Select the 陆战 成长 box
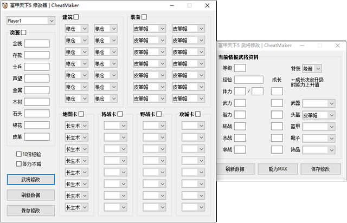Screen dimensions: 347x223 pyautogui.click(x=277, y=126)
